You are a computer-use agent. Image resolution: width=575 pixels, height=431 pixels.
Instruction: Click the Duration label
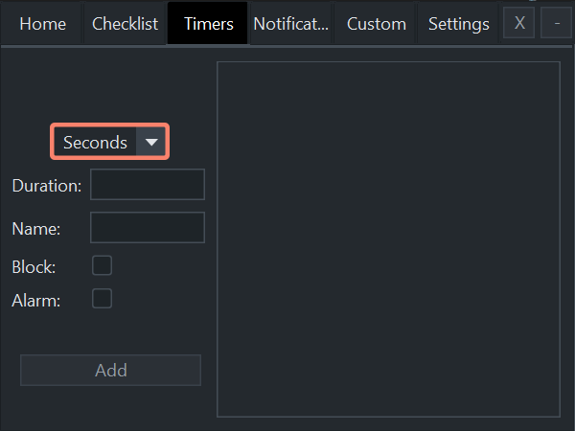[47, 186]
